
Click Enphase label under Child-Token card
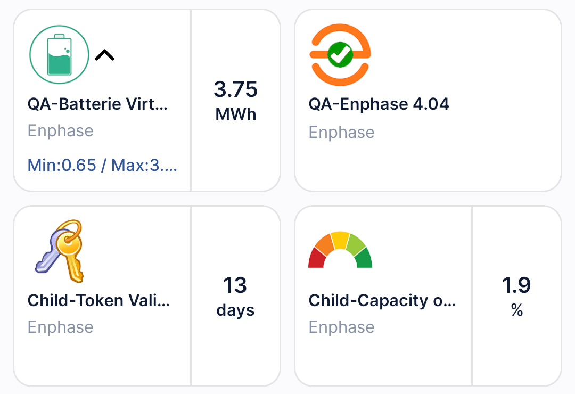pos(60,327)
